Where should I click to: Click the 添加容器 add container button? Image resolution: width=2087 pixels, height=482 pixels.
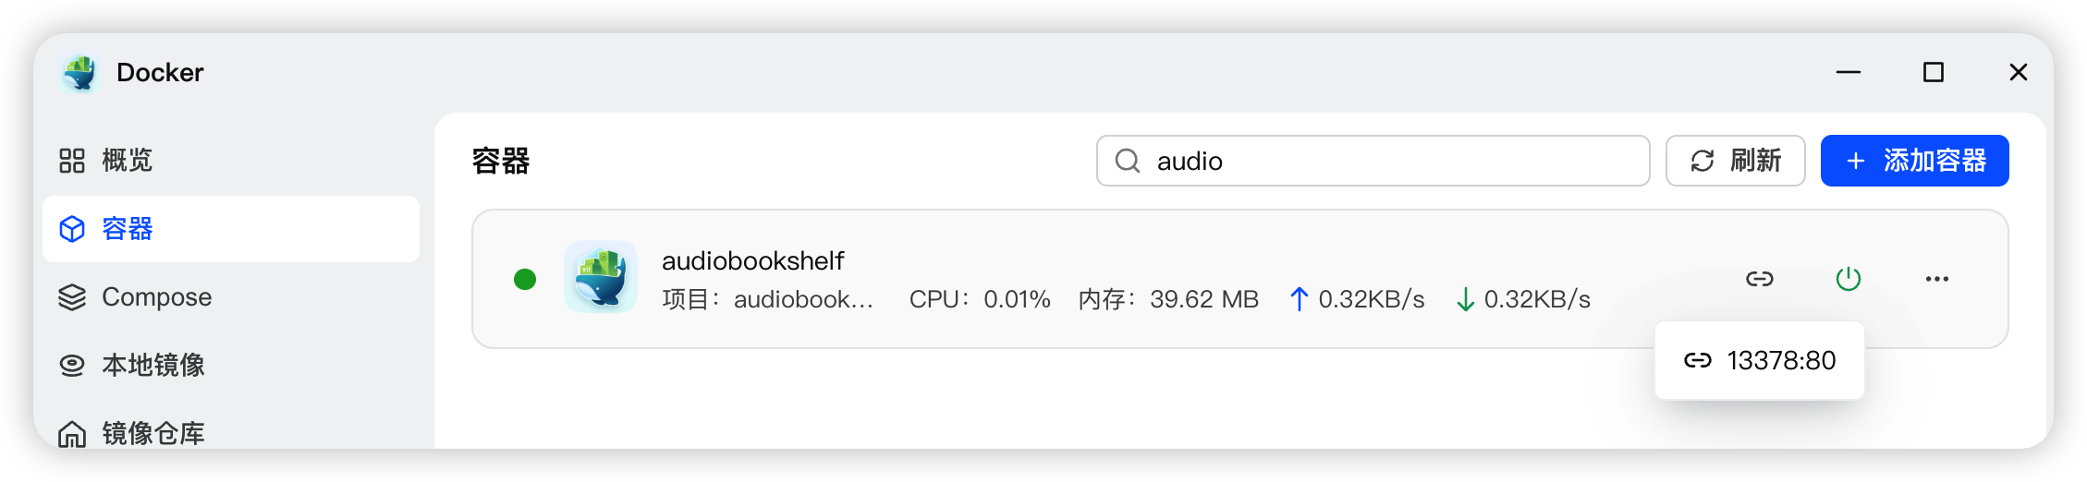coord(1914,162)
